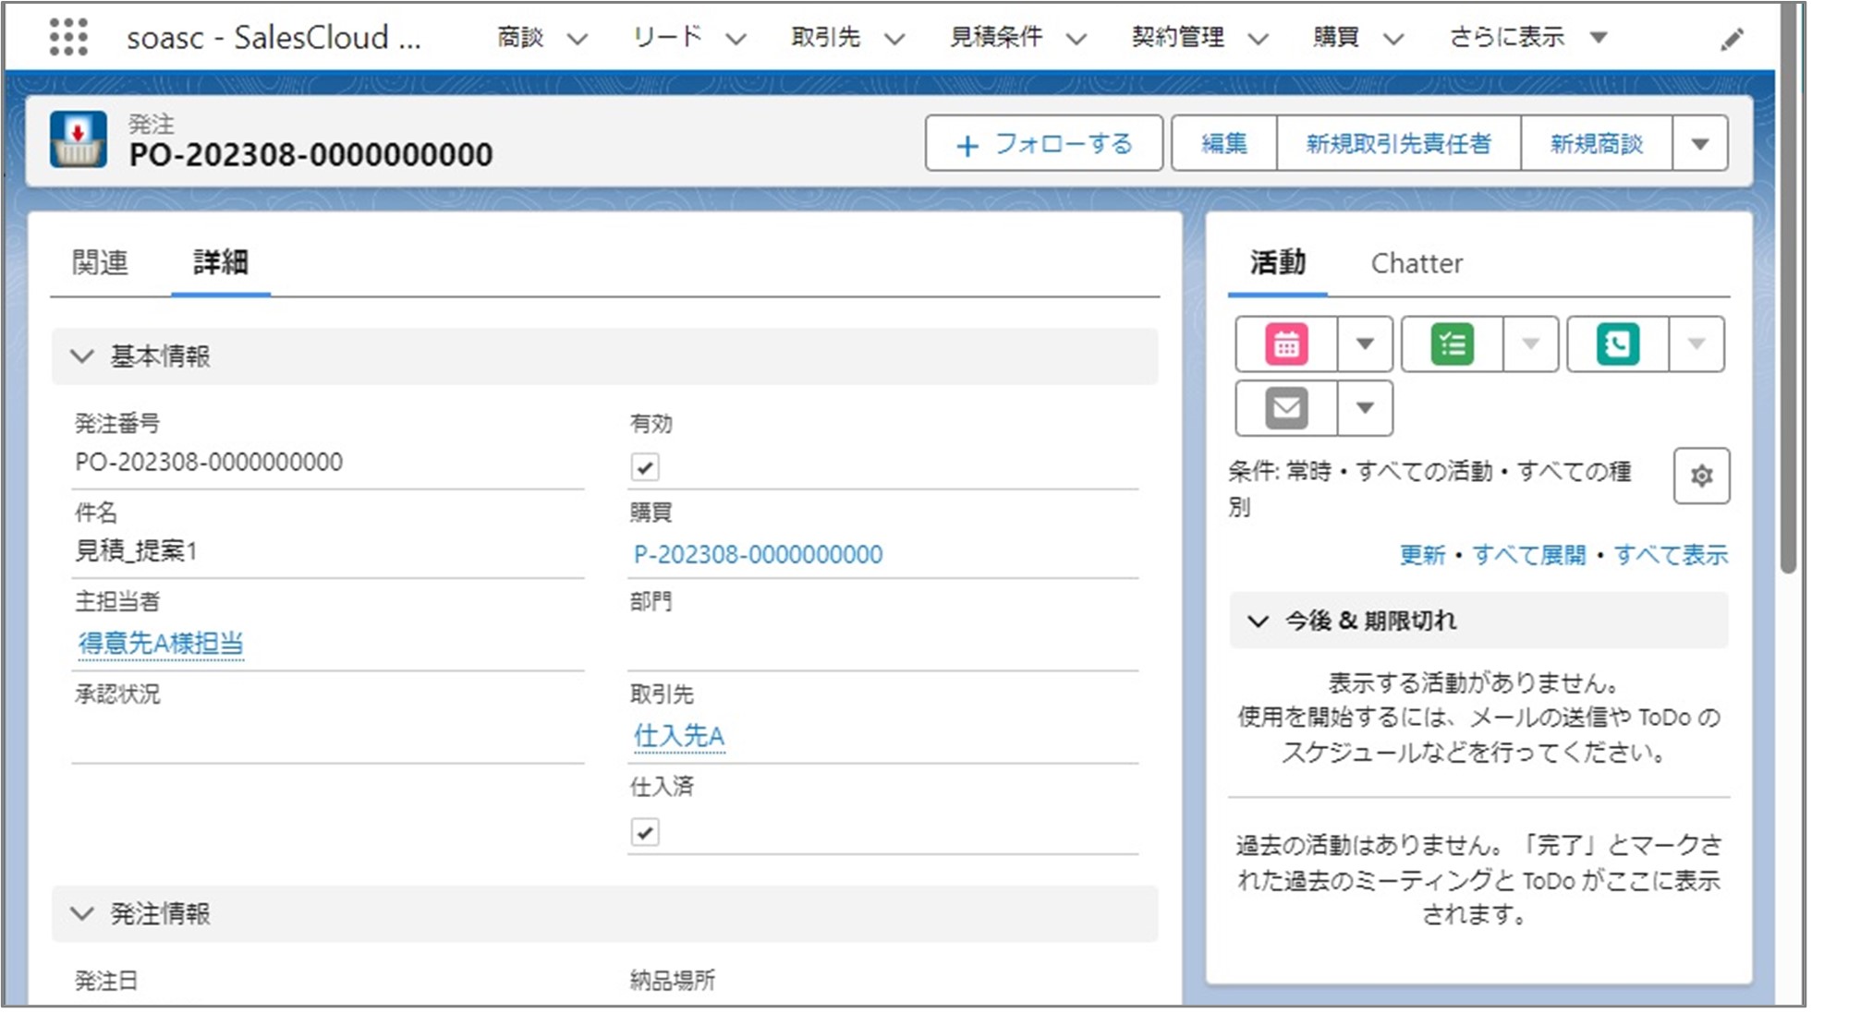The width and height of the screenshot is (1873, 1013).
Task: Click the すべて表示 link
Action: (x=1671, y=555)
